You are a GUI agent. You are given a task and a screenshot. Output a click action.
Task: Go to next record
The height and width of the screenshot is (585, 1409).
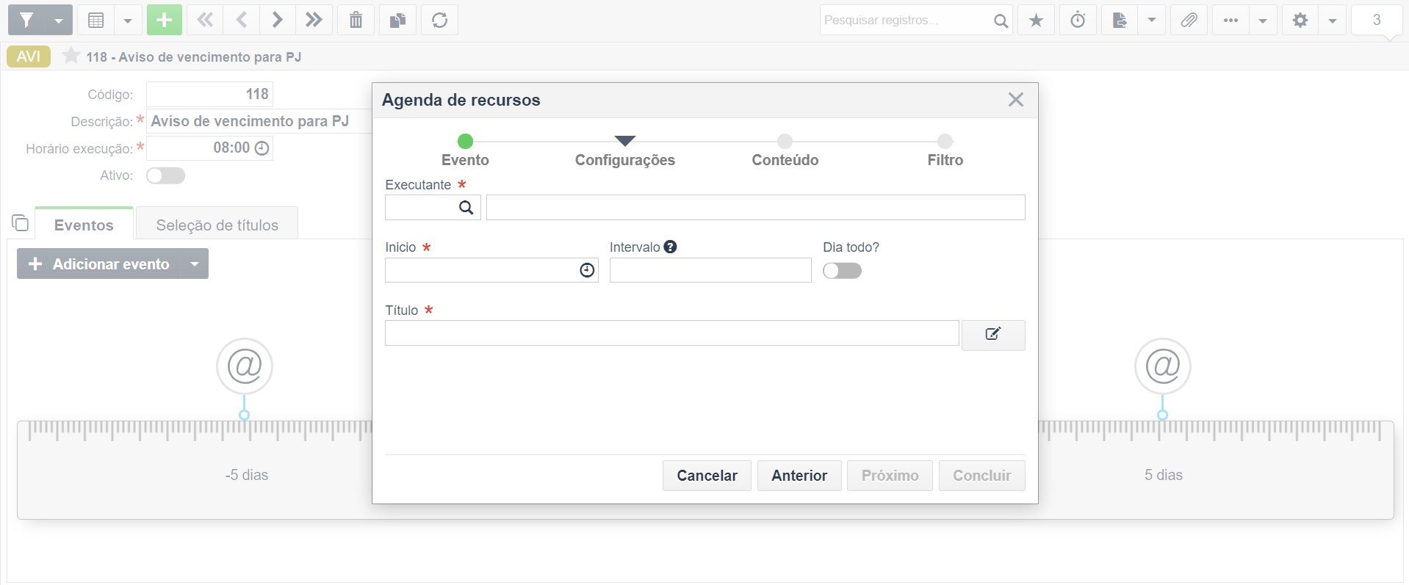pos(277,20)
